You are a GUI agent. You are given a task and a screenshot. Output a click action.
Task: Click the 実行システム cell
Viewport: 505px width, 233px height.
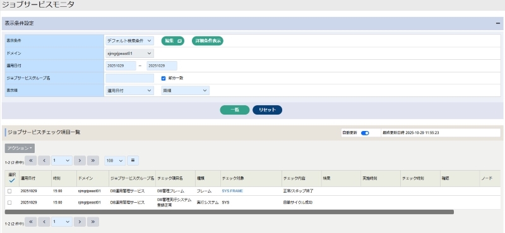point(208,203)
